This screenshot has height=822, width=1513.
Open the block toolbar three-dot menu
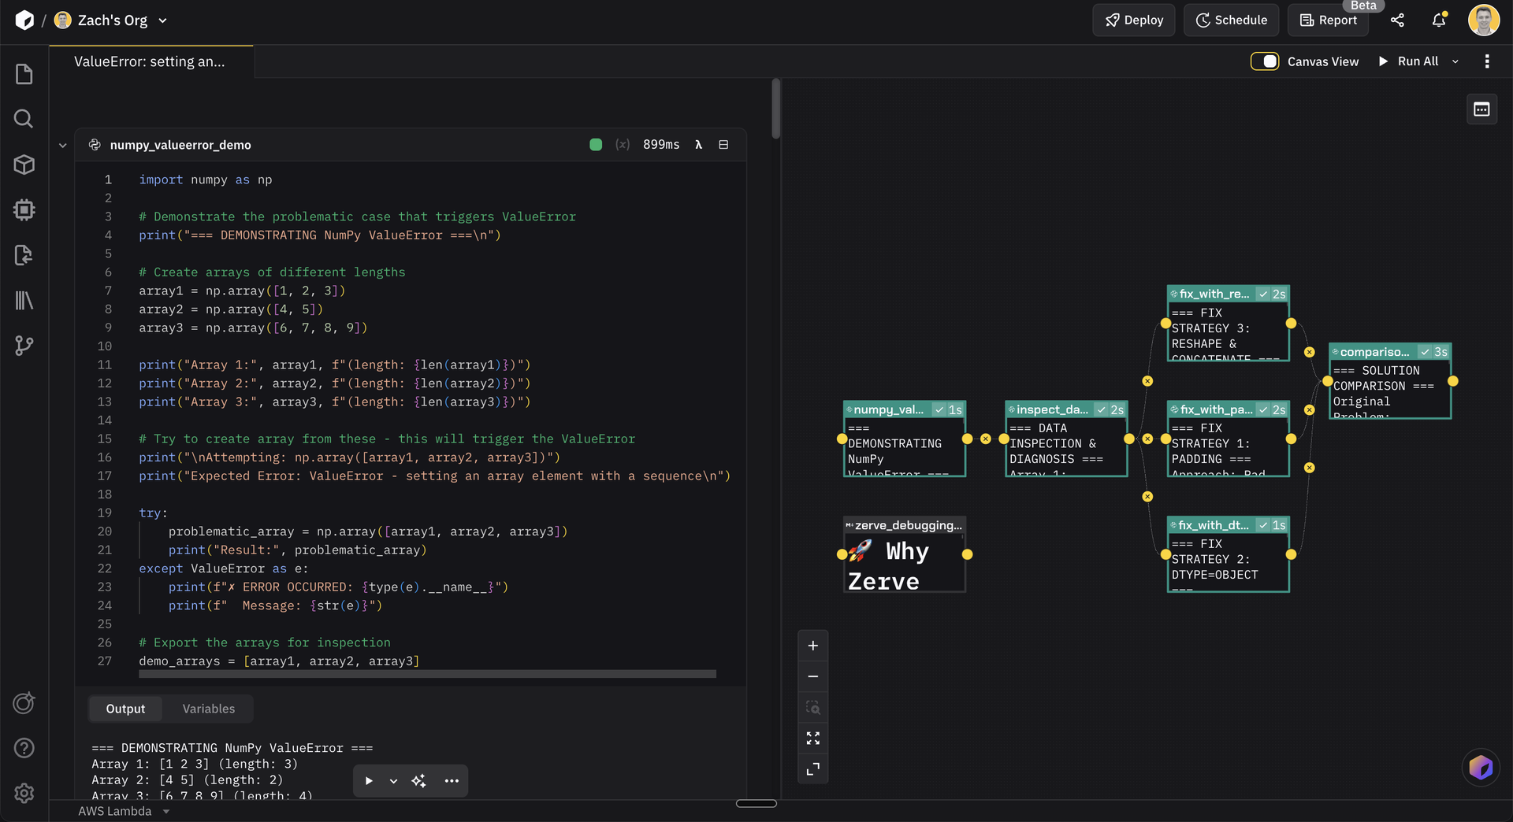452,781
